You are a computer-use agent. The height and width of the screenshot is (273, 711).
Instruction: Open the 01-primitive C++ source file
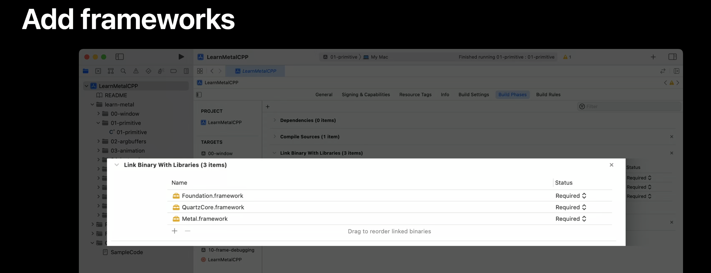tap(128, 132)
